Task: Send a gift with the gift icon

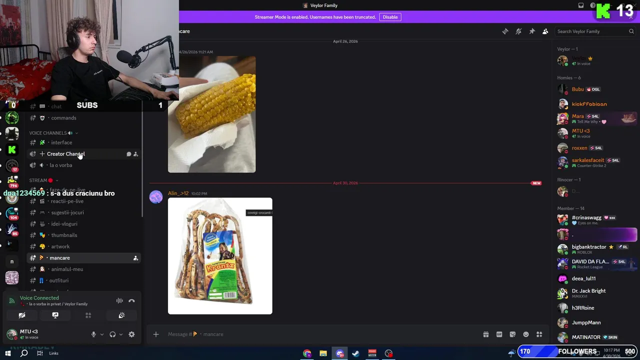Action: point(485,334)
